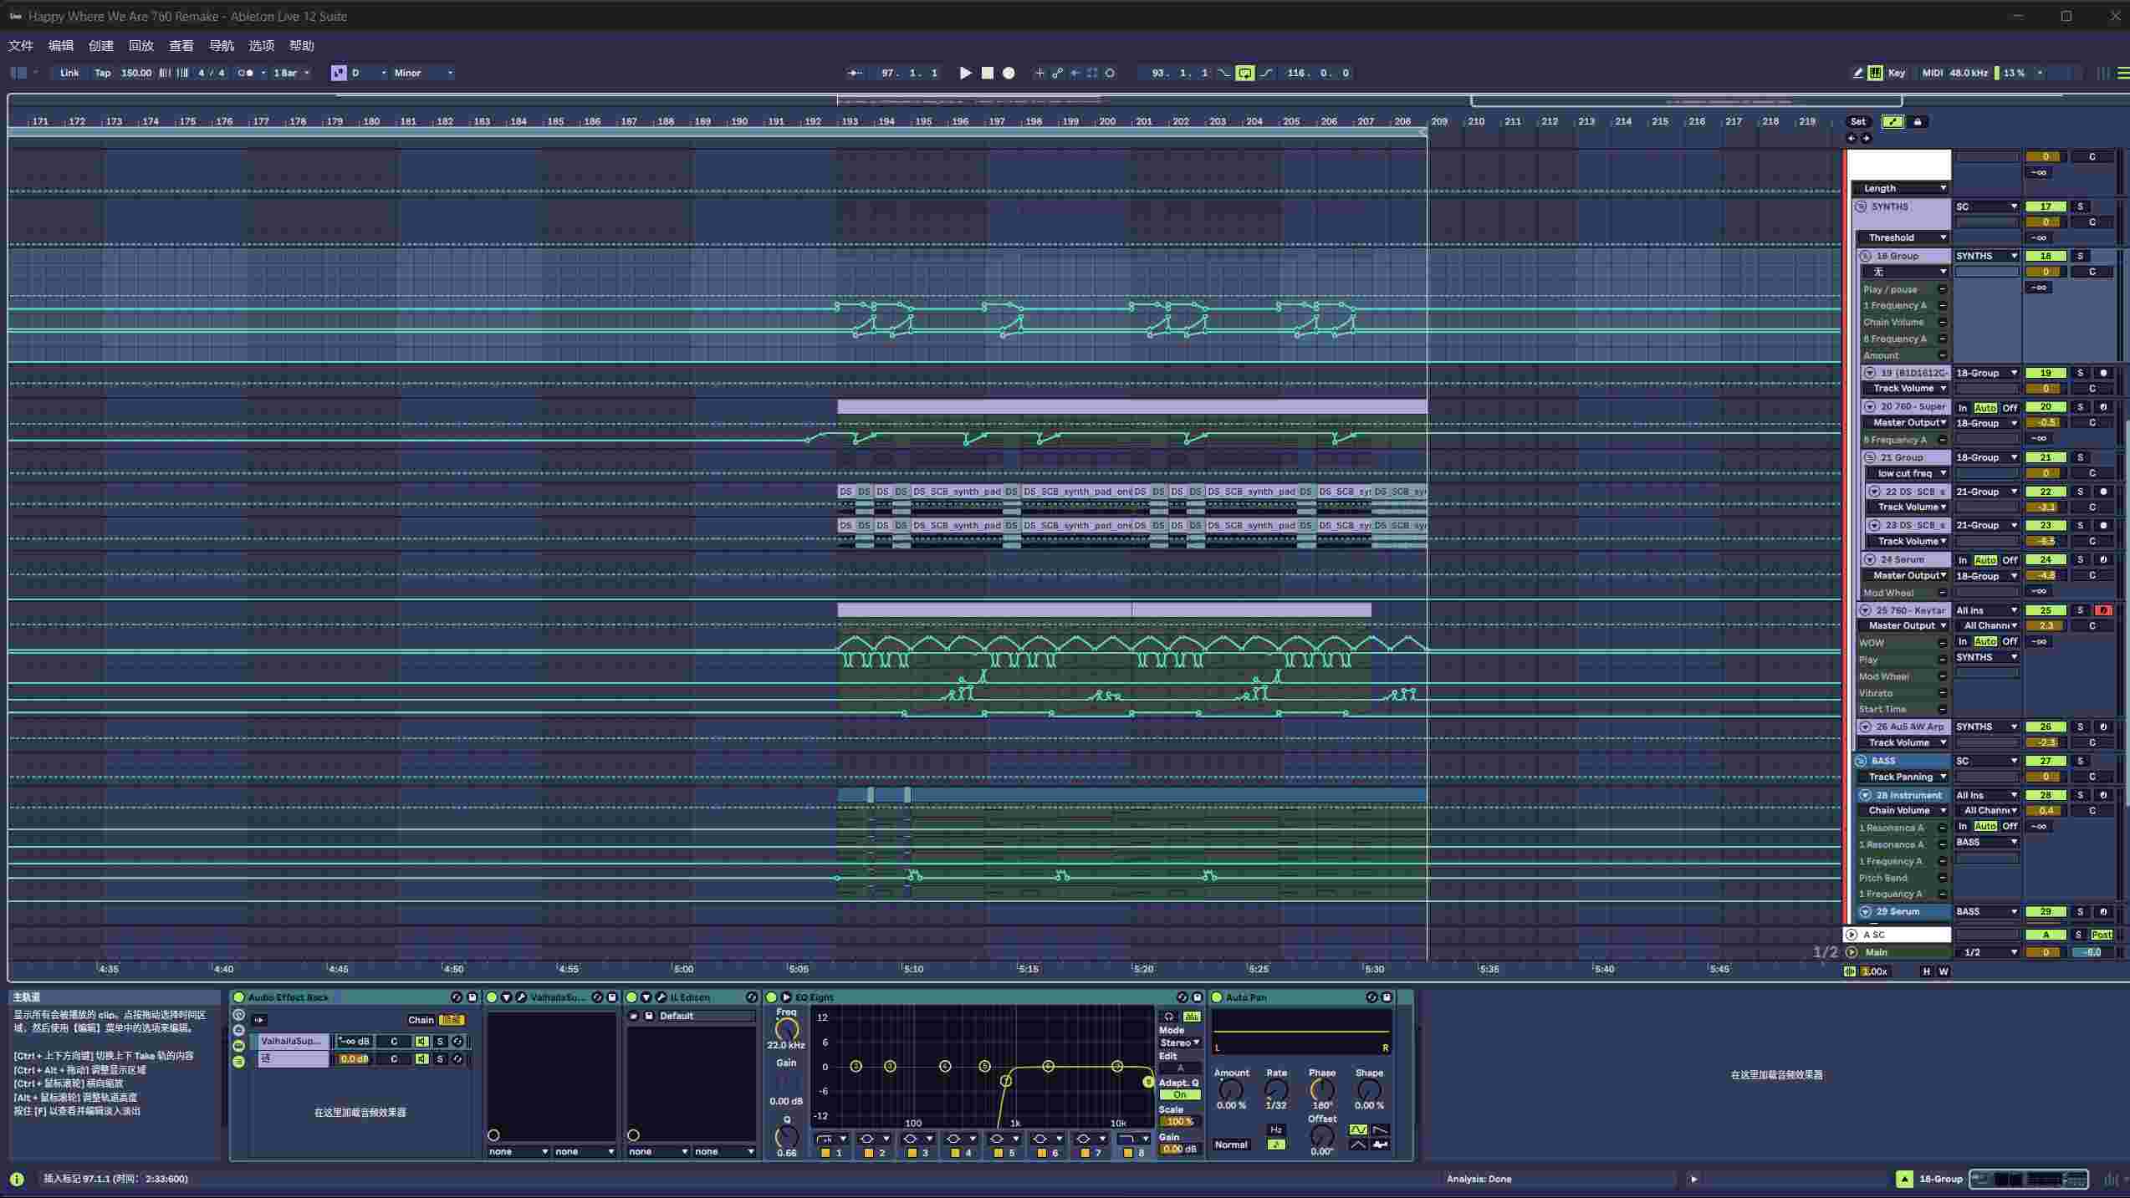Open the 文件 menu
2130x1198 pixels.
coord(21,46)
